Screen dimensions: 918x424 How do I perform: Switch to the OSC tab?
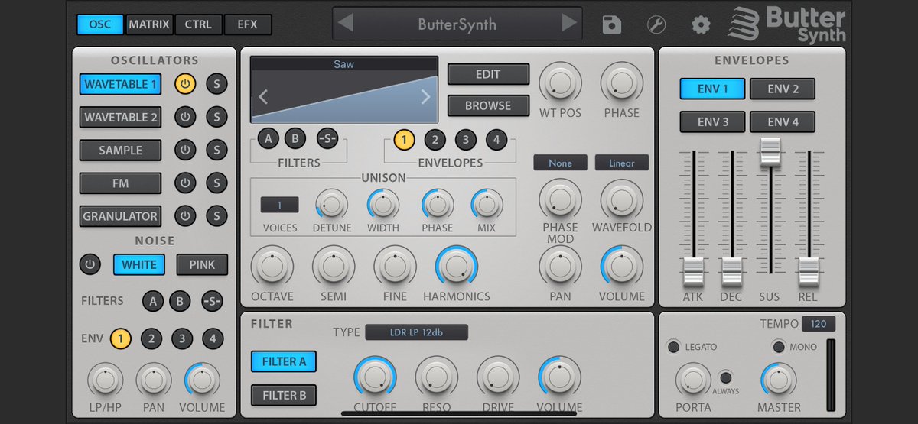[x=100, y=24]
